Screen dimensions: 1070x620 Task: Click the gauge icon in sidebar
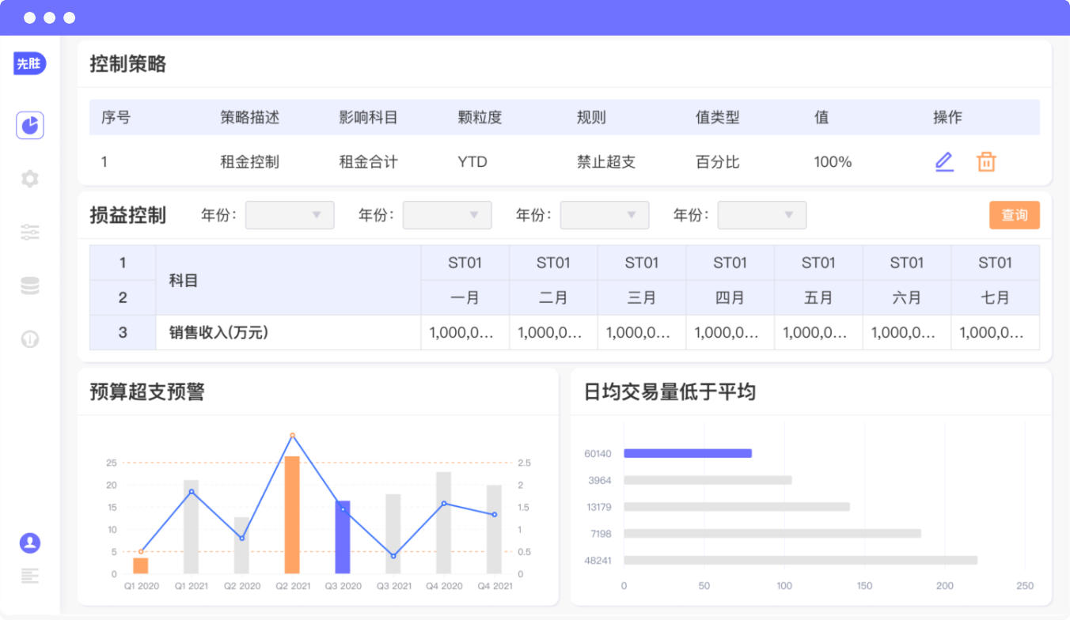tap(30, 339)
